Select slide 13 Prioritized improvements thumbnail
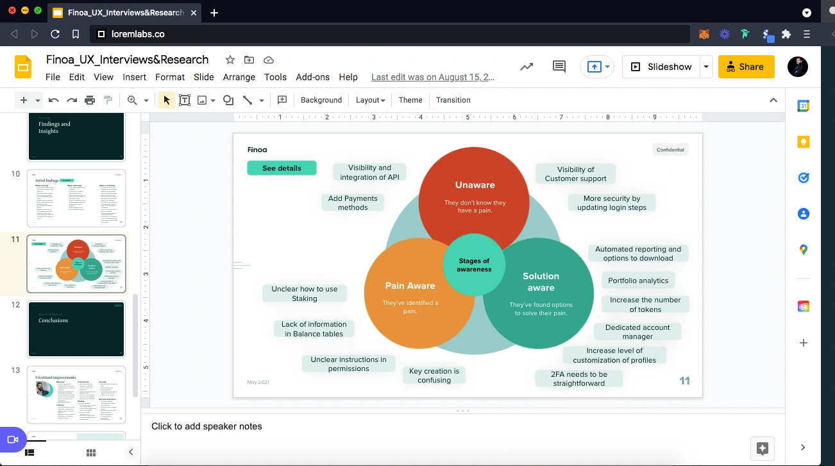The image size is (835, 466). click(76, 395)
